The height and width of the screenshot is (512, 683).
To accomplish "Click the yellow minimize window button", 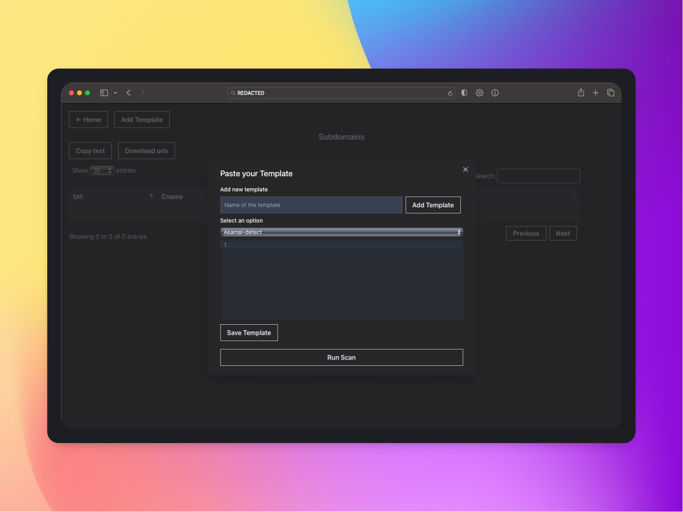I will 80,93.
